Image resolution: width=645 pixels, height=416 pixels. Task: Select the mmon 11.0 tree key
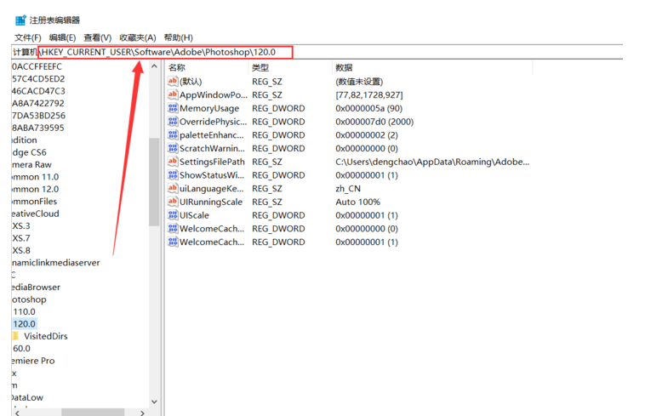(36, 177)
